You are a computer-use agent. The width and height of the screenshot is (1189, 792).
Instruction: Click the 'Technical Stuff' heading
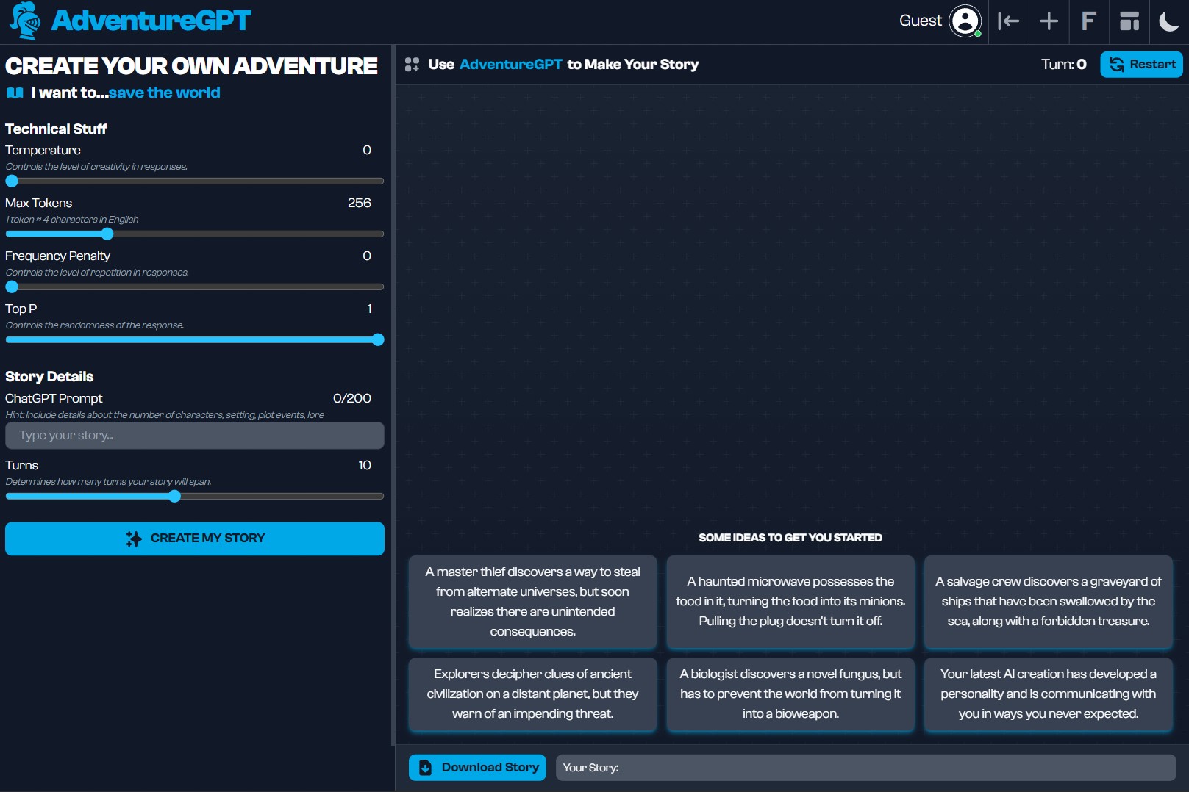(x=56, y=129)
